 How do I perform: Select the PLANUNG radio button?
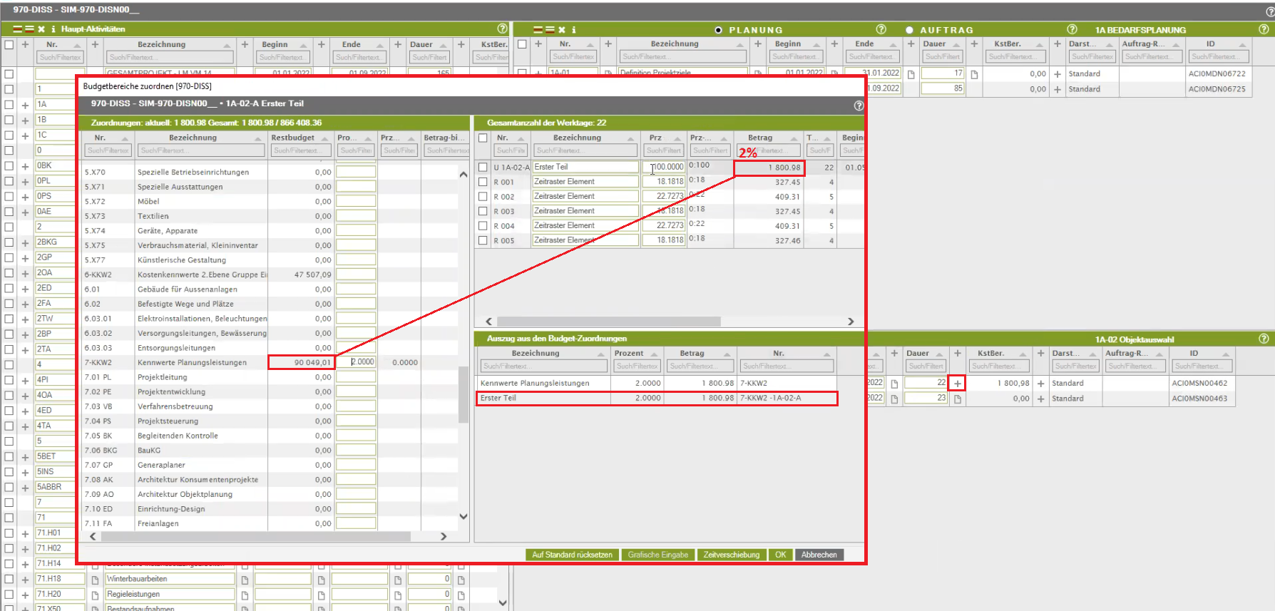718,30
